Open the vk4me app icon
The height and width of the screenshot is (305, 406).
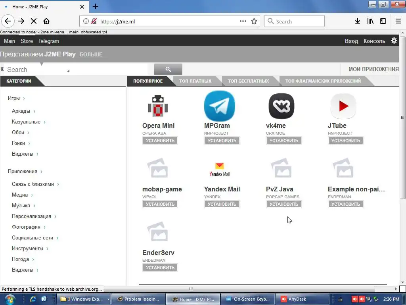[282, 106]
